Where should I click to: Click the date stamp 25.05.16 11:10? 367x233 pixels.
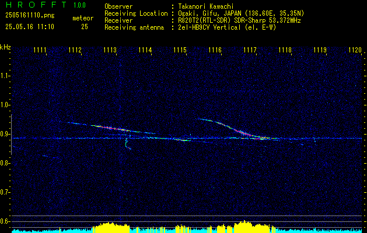(30, 27)
